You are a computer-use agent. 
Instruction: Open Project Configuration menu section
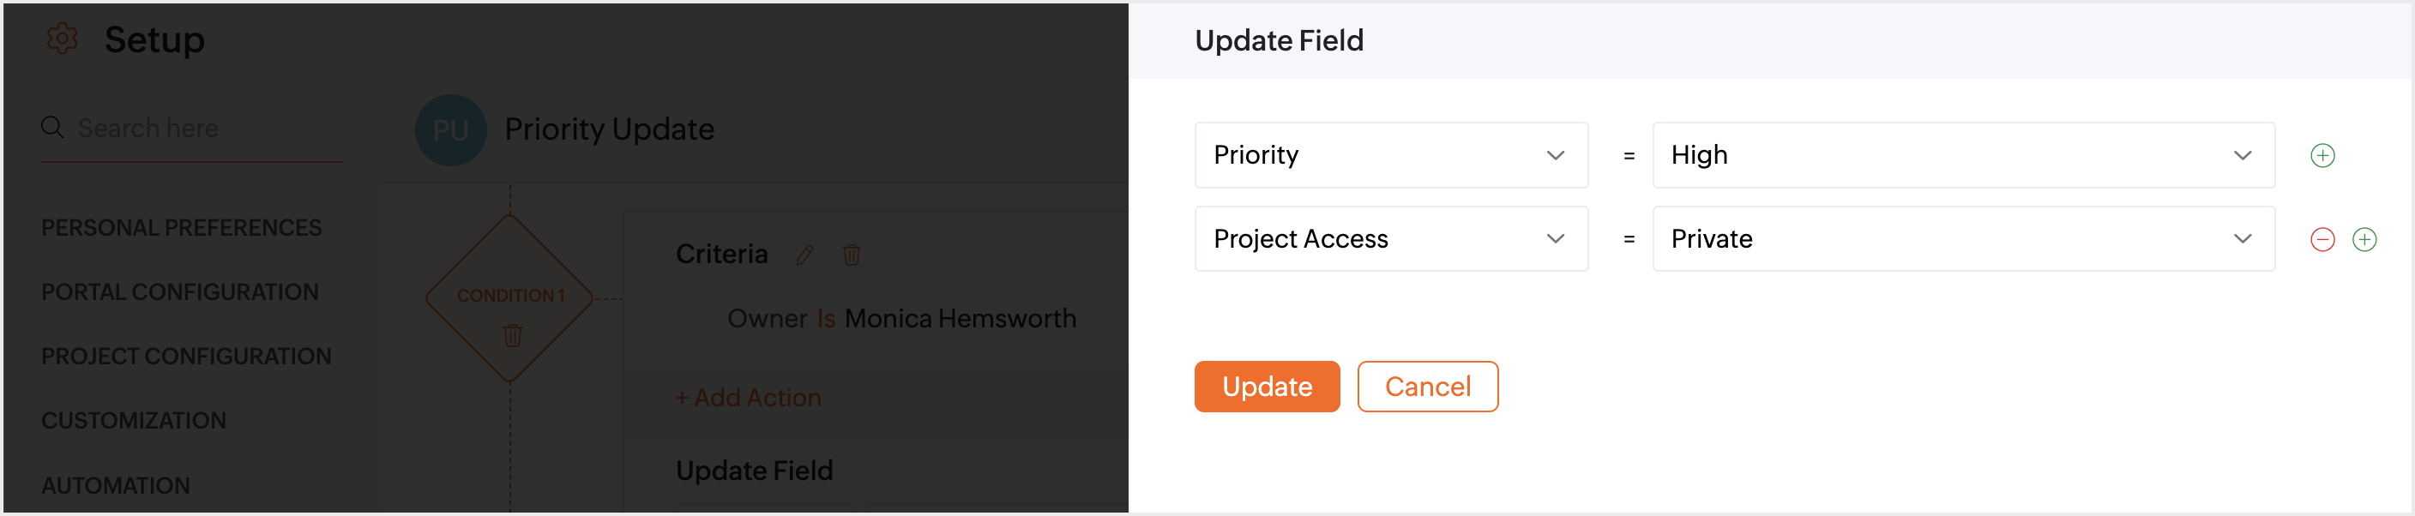click(185, 357)
